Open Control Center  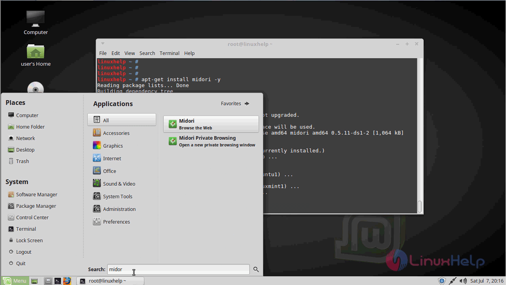coord(28,217)
